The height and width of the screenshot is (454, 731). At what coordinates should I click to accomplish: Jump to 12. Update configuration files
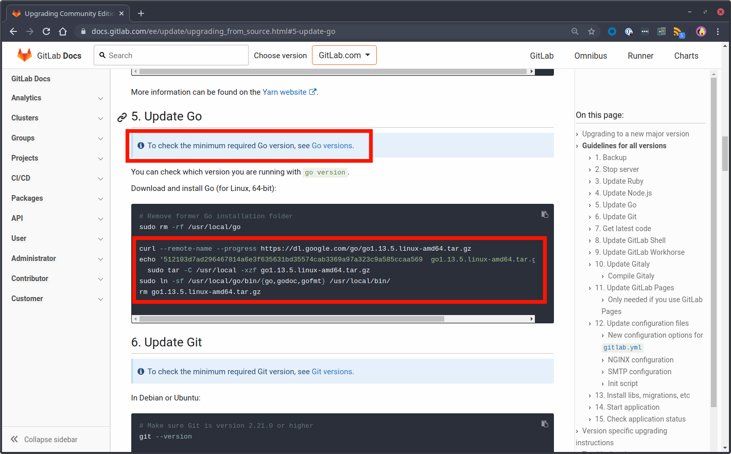(x=642, y=323)
